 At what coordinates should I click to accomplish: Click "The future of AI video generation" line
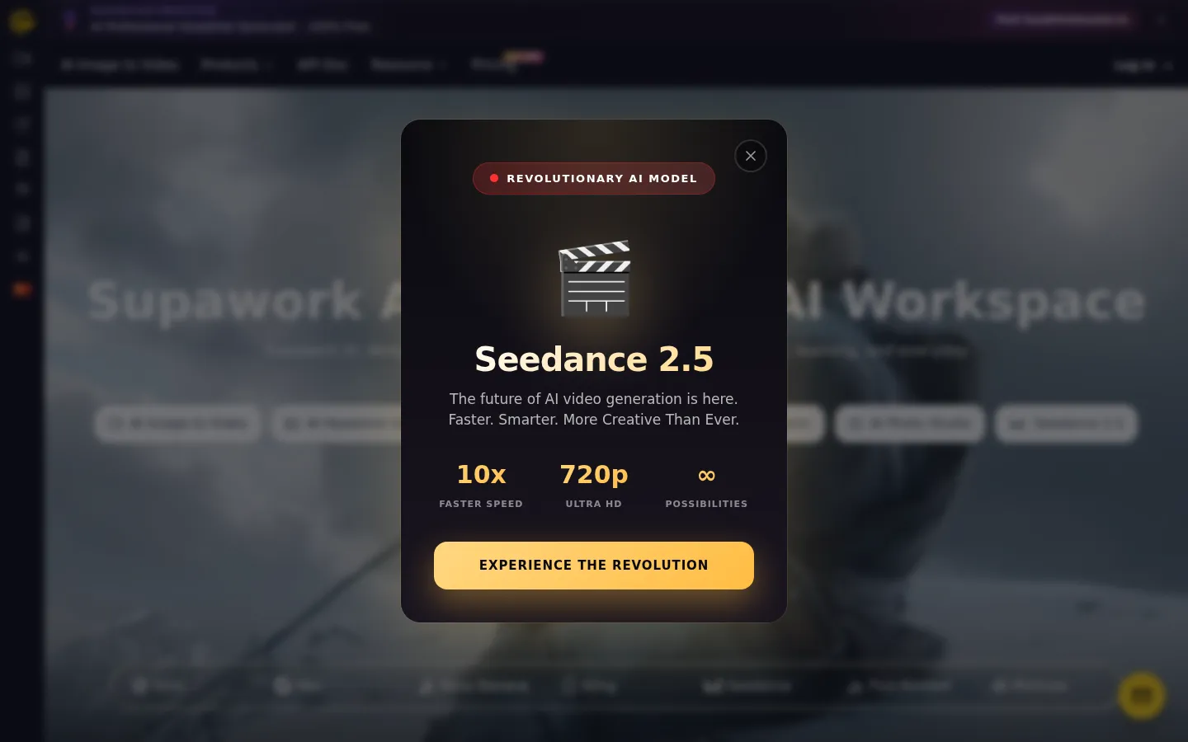click(594, 399)
